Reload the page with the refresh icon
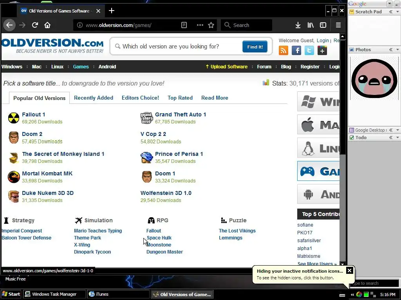Viewport: 401px width, 300px height. [35, 25]
